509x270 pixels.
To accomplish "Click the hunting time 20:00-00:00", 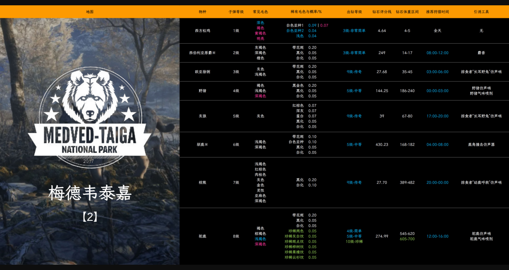I will tap(438, 183).
